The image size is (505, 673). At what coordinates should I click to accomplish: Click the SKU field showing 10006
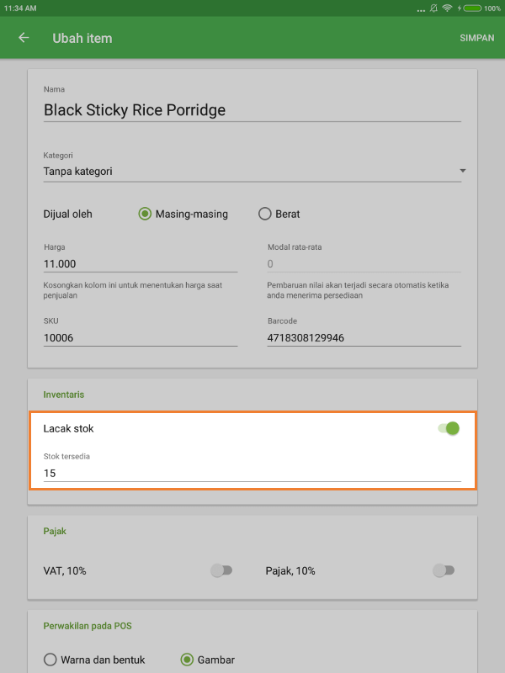tap(140, 337)
